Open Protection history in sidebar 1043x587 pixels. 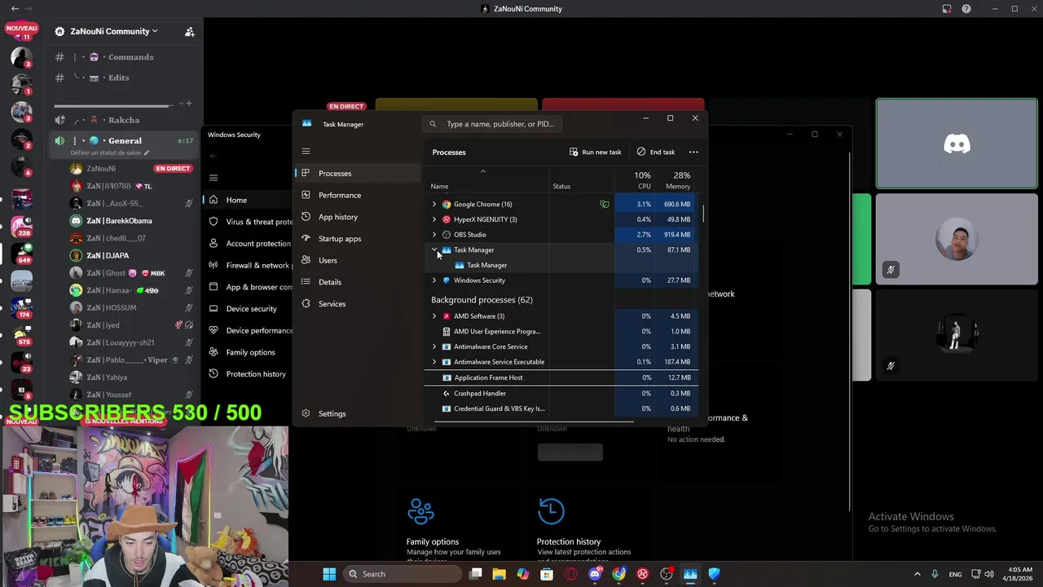click(x=249, y=373)
